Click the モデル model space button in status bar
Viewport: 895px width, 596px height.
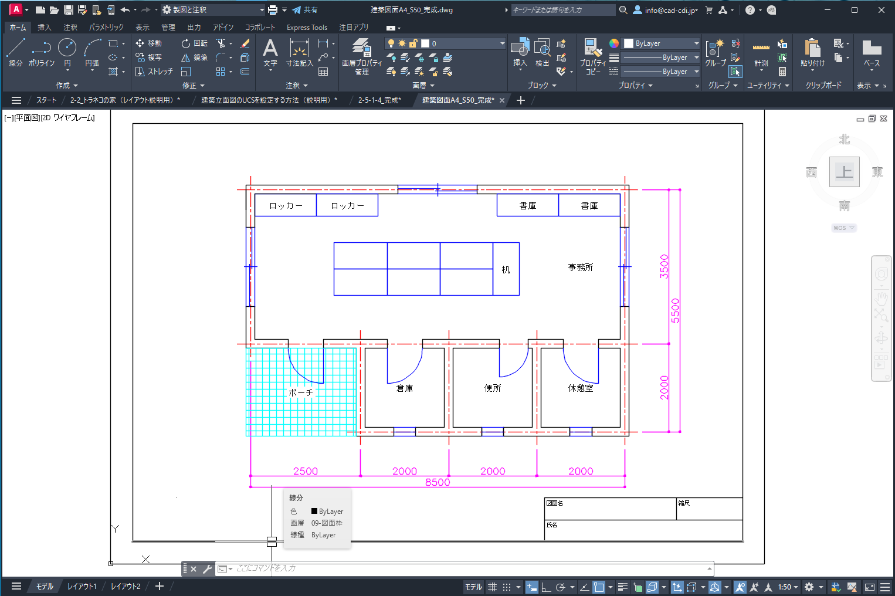pyautogui.click(x=473, y=587)
